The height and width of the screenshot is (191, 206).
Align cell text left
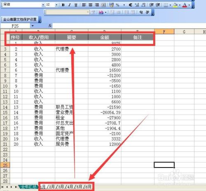click(x=84, y=5)
